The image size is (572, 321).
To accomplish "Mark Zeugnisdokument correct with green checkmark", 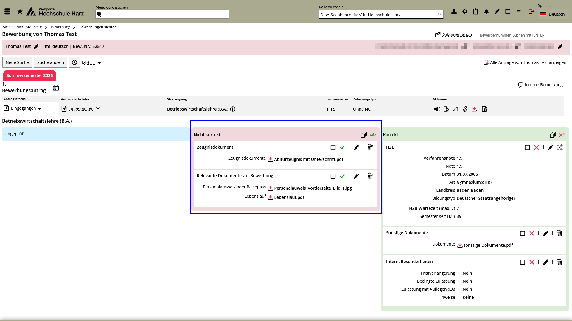I will [342, 147].
